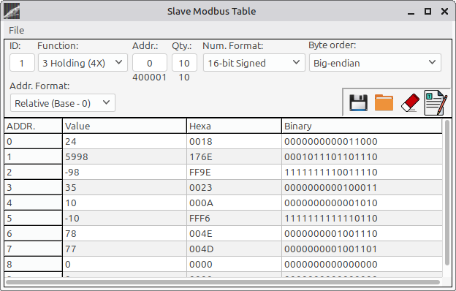The image size is (456, 291).
Task: Click the hexa cell 004E
Action: point(234,234)
